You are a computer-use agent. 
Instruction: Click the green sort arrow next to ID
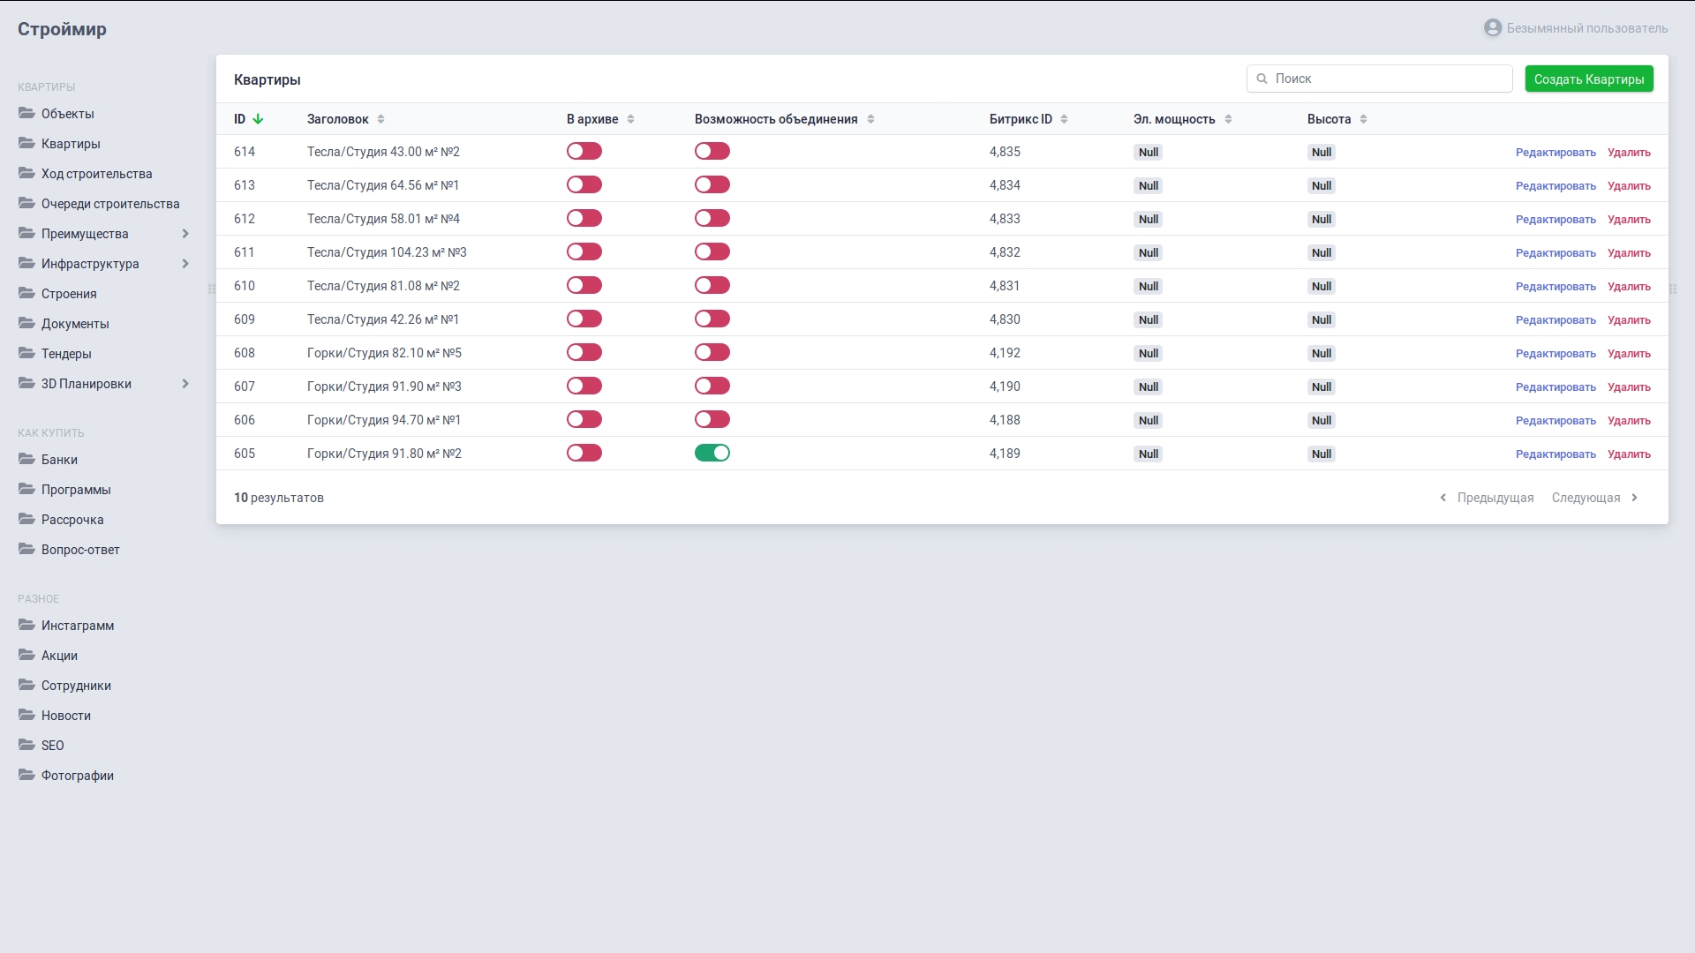[258, 119]
